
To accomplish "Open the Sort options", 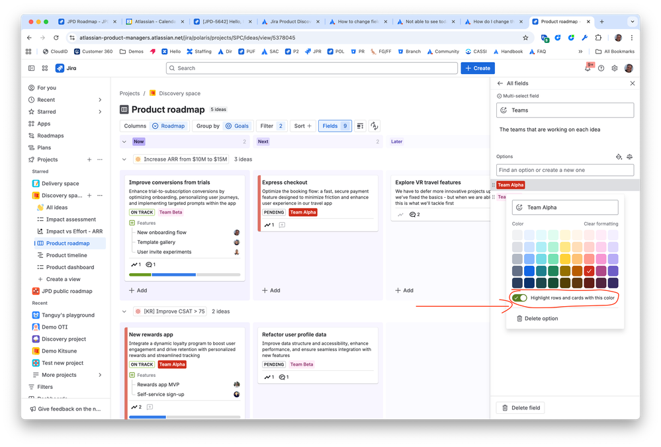I will coord(303,126).
